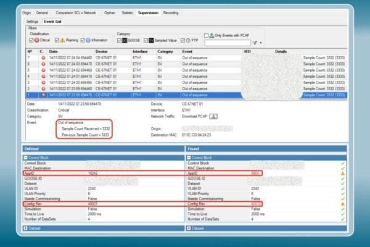Screen dimensions: 370x247
Task: Click the red Critical classification filter icon
Action: [x=36, y=40]
